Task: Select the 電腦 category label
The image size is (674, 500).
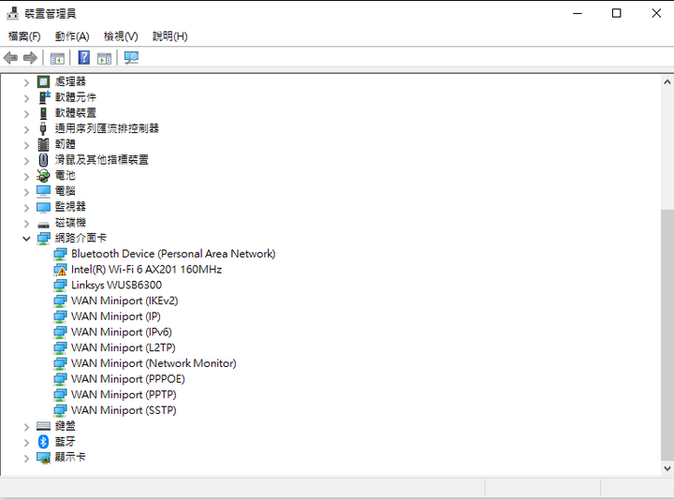Action: tap(66, 191)
